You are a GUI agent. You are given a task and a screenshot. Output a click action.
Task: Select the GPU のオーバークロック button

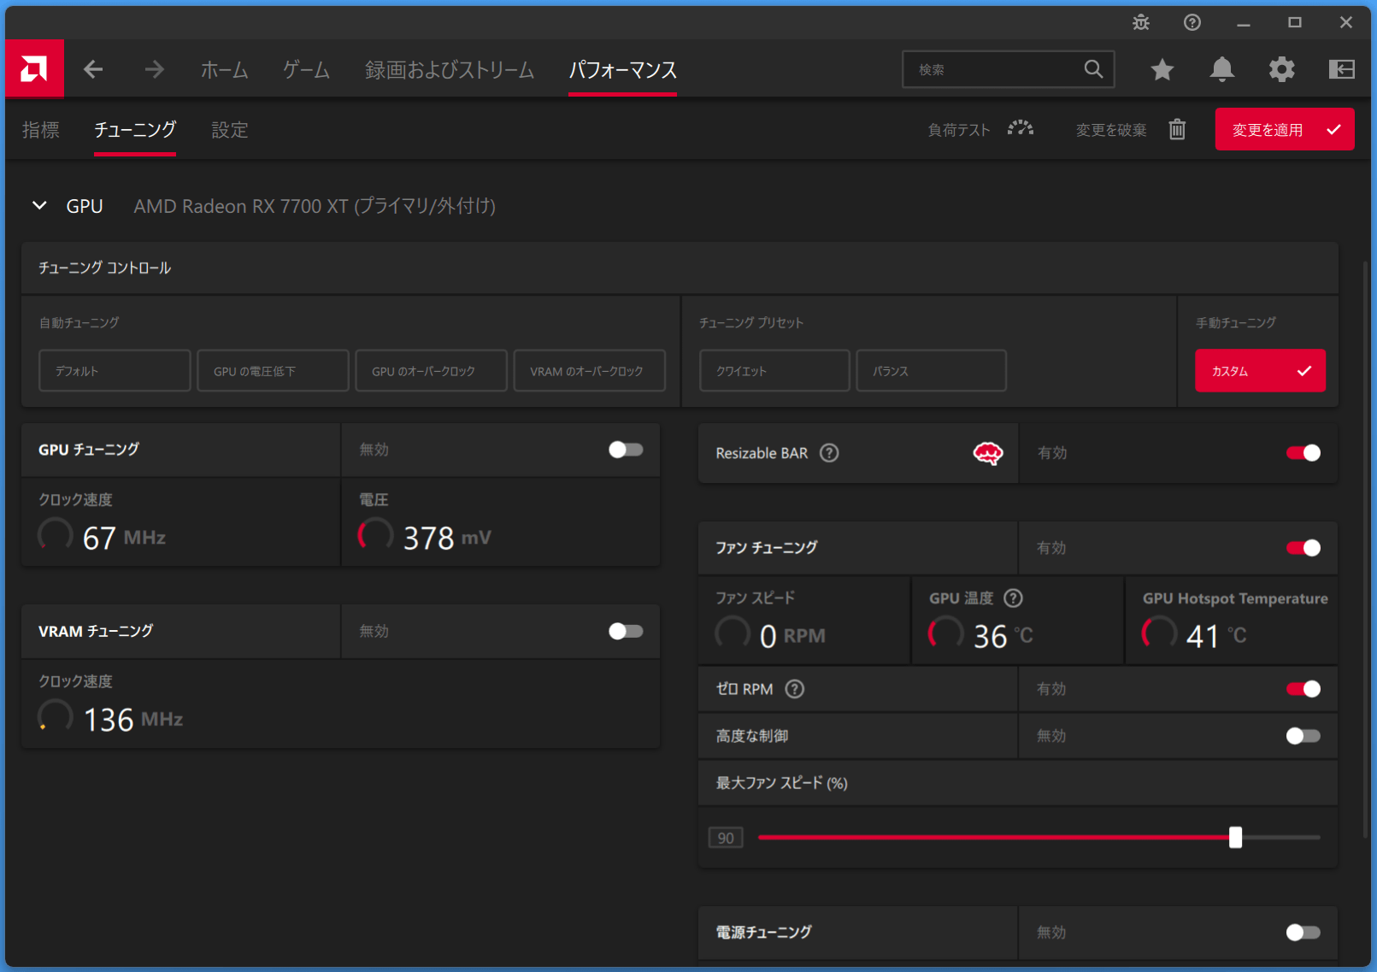pos(432,371)
